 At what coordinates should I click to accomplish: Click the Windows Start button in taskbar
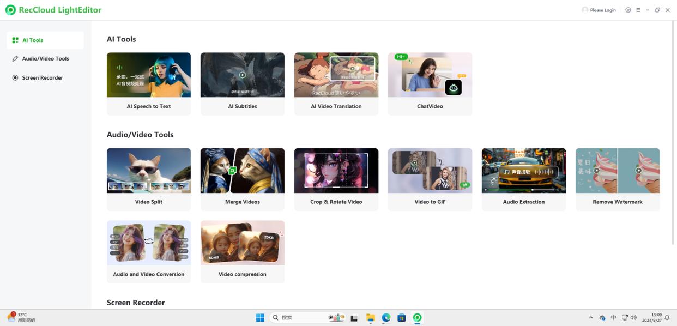pos(260,318)
